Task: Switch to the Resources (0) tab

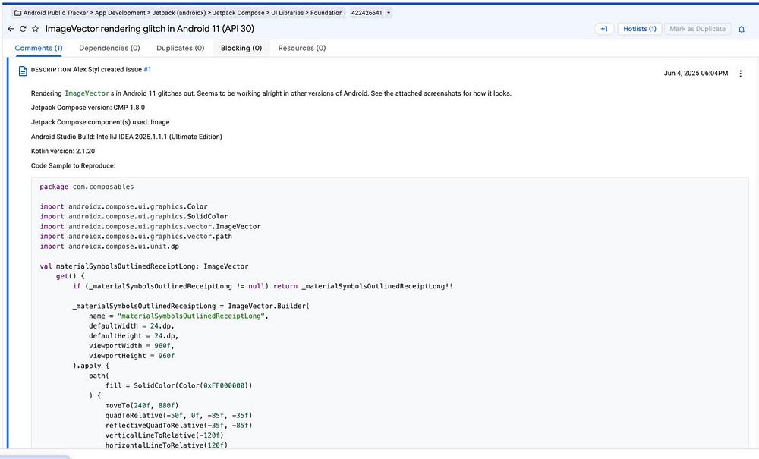Action: 301,48
